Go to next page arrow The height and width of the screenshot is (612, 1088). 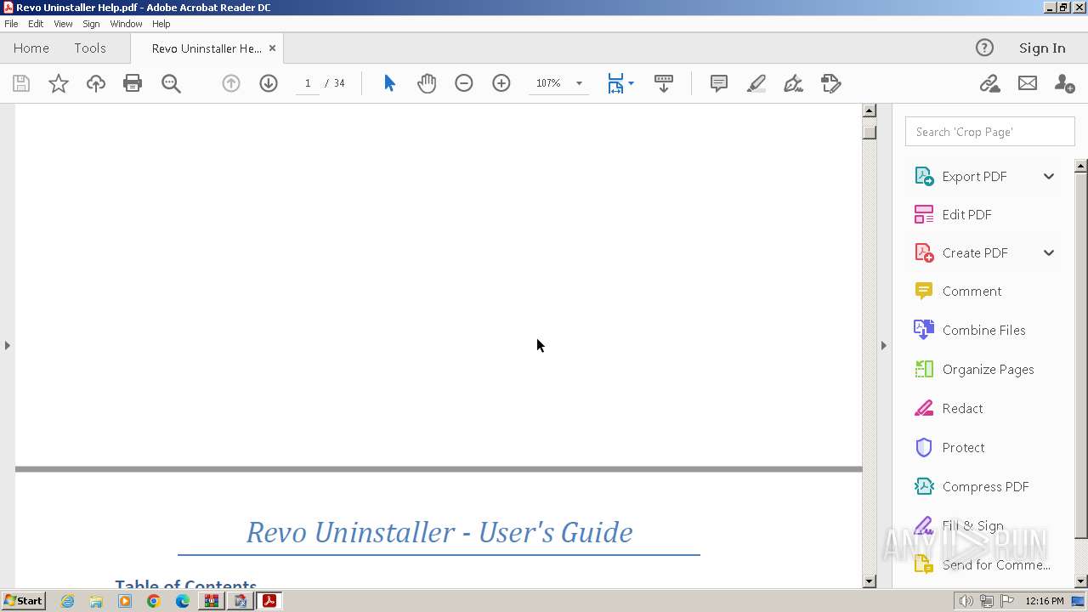point(269,83)
